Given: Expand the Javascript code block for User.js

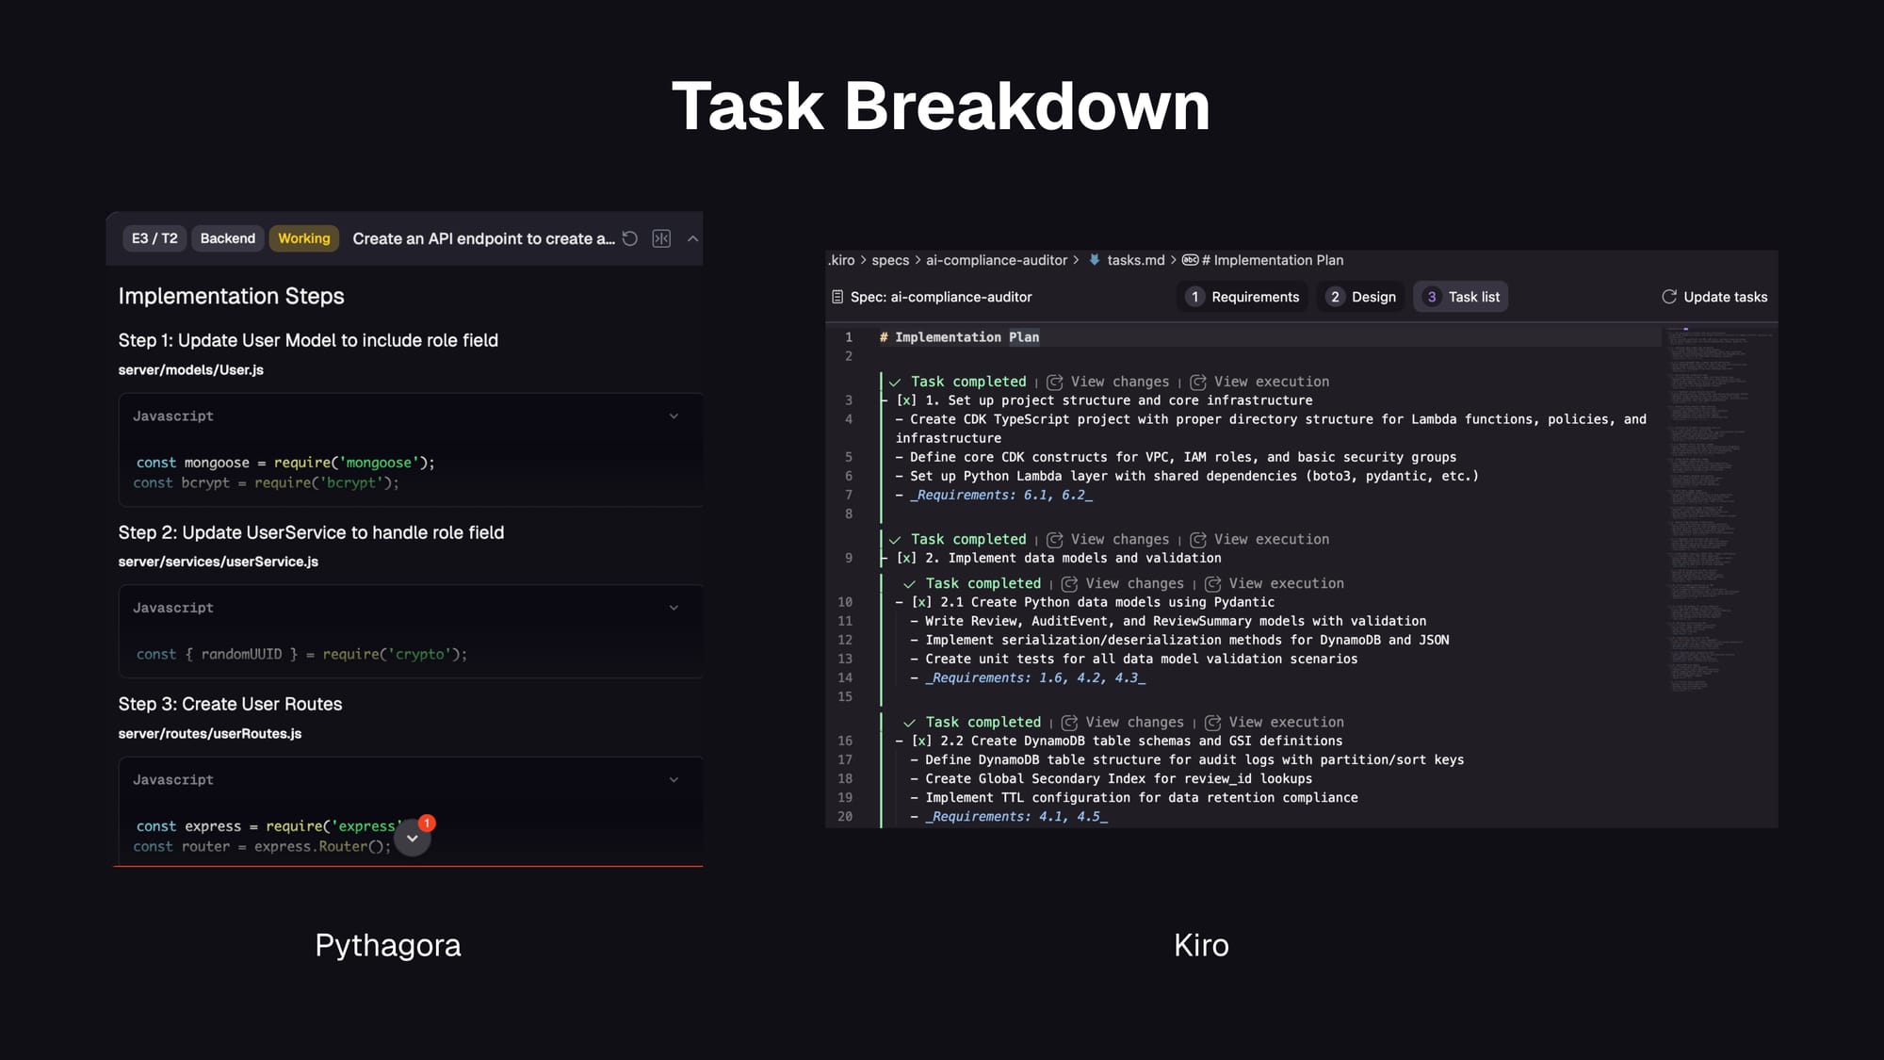Looking at the screenshot, I should [674, 416].
